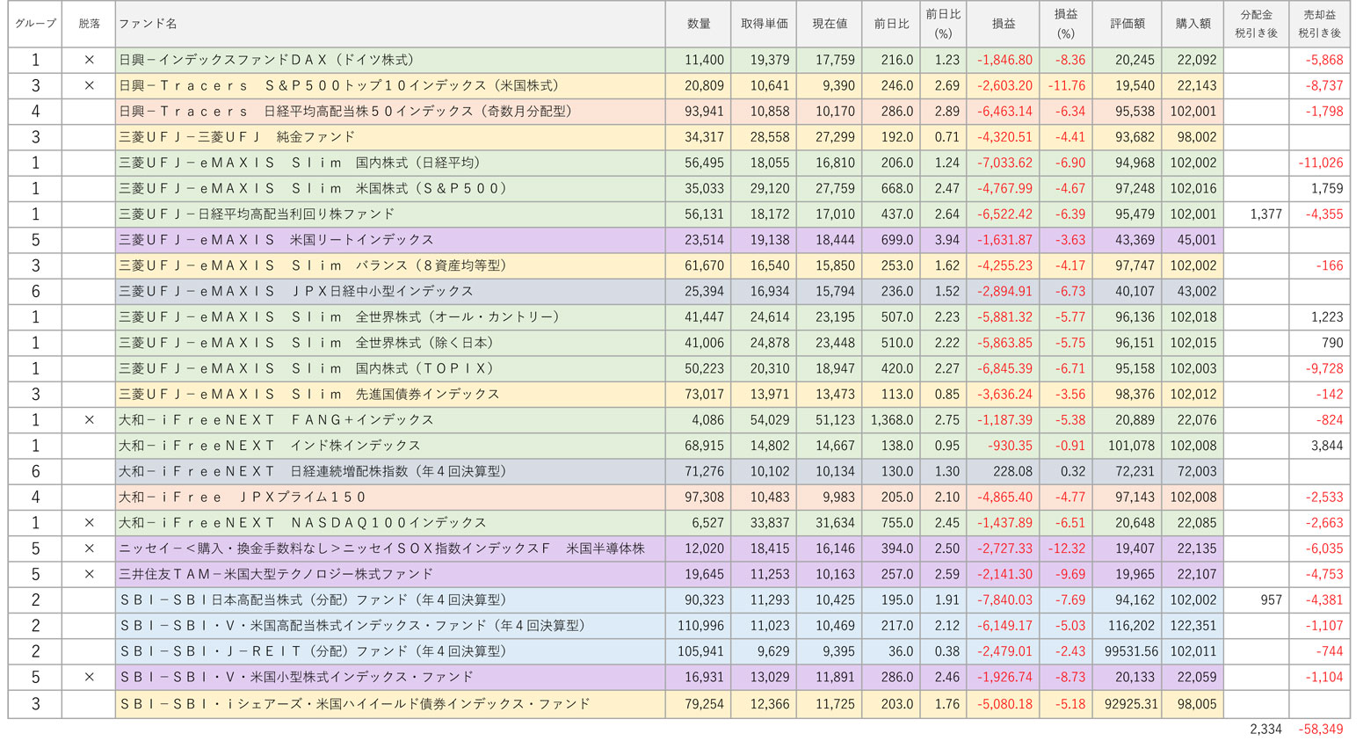Select distribution value 1,377
This screenshot has height=741, width=1363.
click(1265, 214)
